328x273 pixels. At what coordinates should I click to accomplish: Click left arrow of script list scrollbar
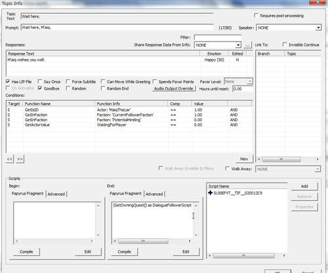210,255
